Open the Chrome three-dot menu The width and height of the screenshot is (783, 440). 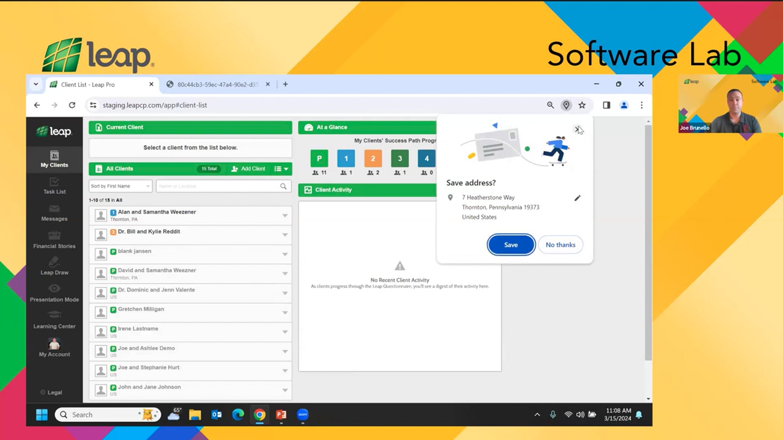click(641, 105)
